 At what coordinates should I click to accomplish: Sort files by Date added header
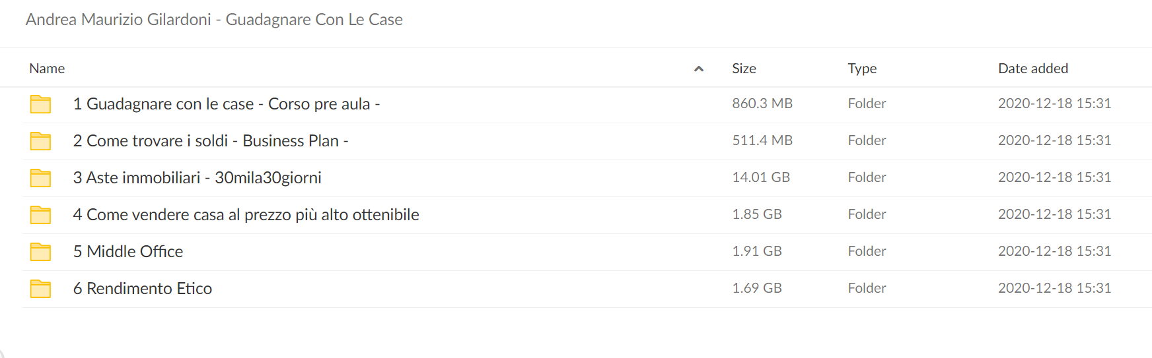click(x=1033, y=69)
